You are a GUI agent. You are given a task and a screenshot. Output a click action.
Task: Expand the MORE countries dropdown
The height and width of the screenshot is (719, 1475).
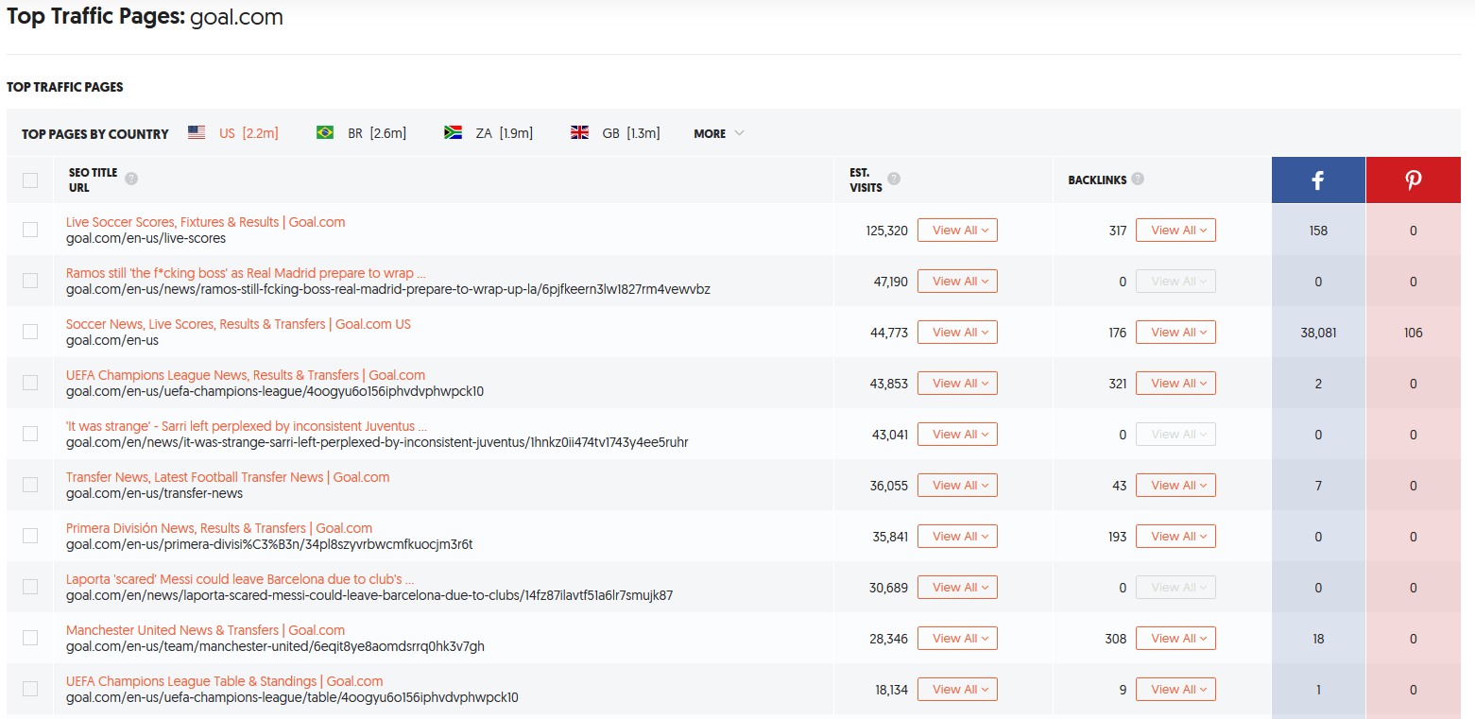click(x=718, y=133)
